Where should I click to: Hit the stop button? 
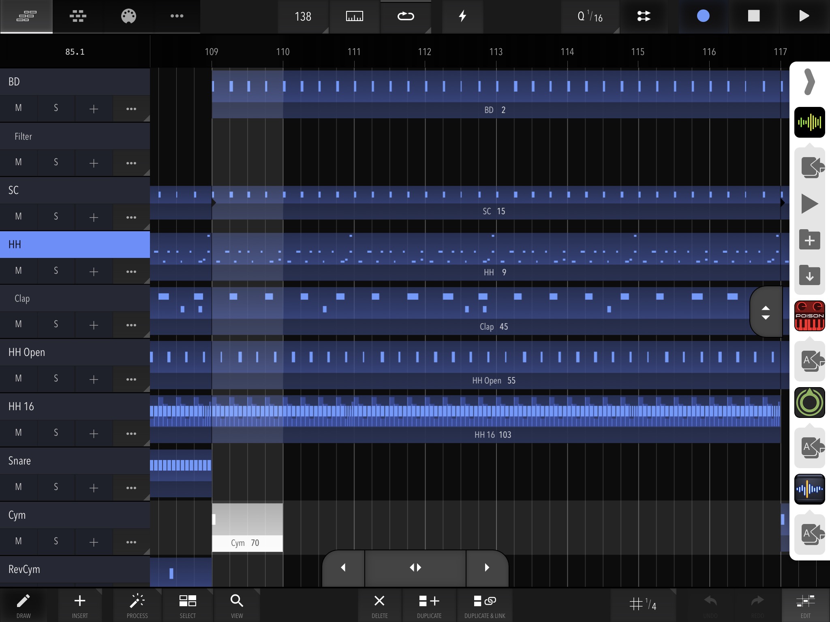pos(754,16)
